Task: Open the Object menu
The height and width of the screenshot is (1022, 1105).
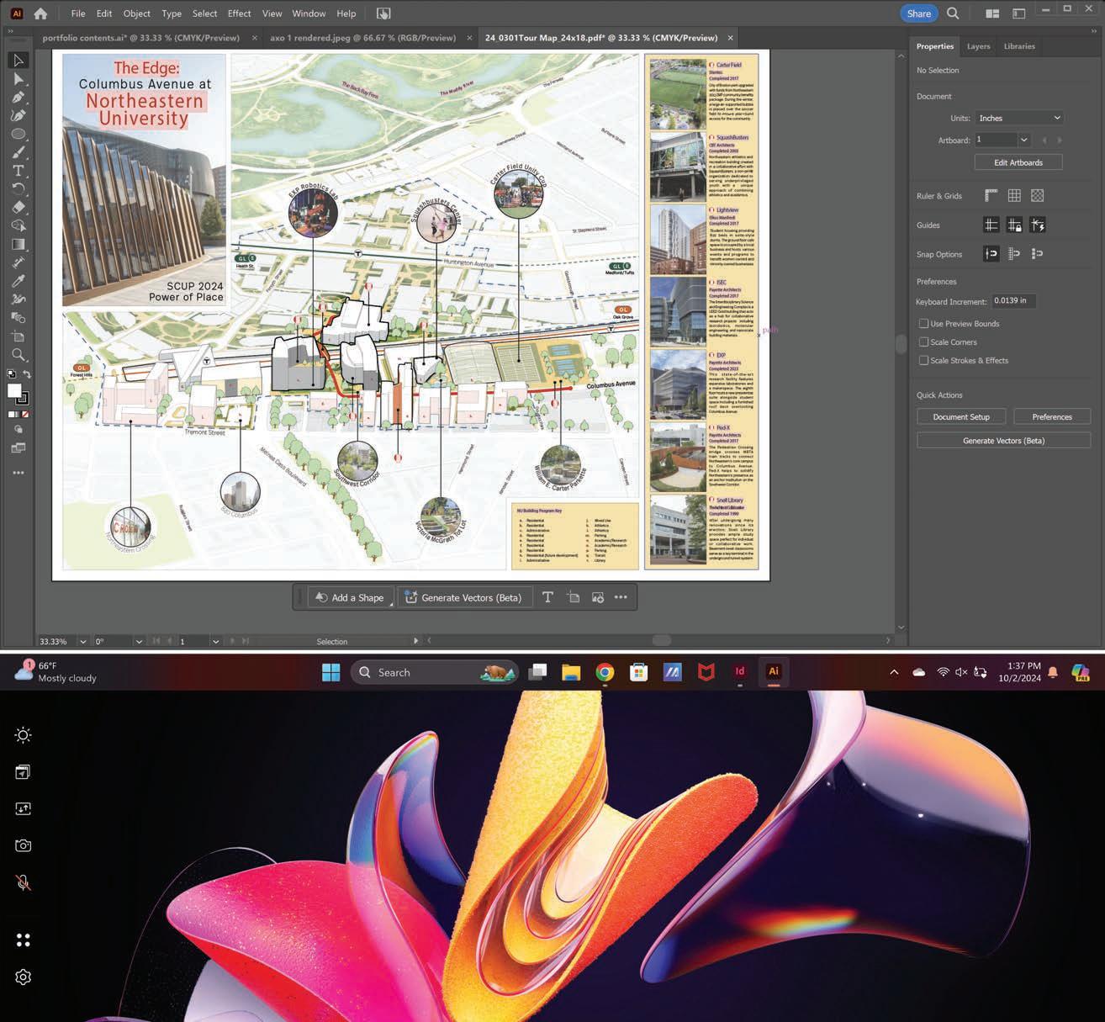Action: pos(136,13)
